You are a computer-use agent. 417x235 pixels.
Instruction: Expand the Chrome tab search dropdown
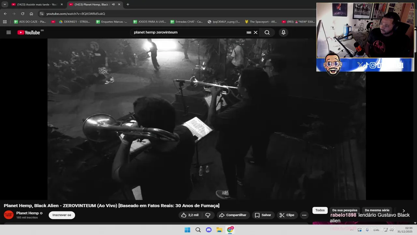pyautogui.click(x=5, y=5)
